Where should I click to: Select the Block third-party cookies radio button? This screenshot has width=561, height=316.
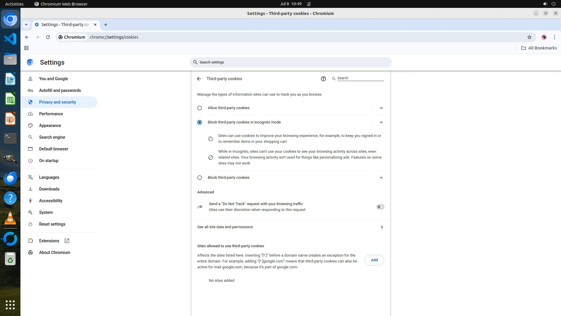[200, 178]
